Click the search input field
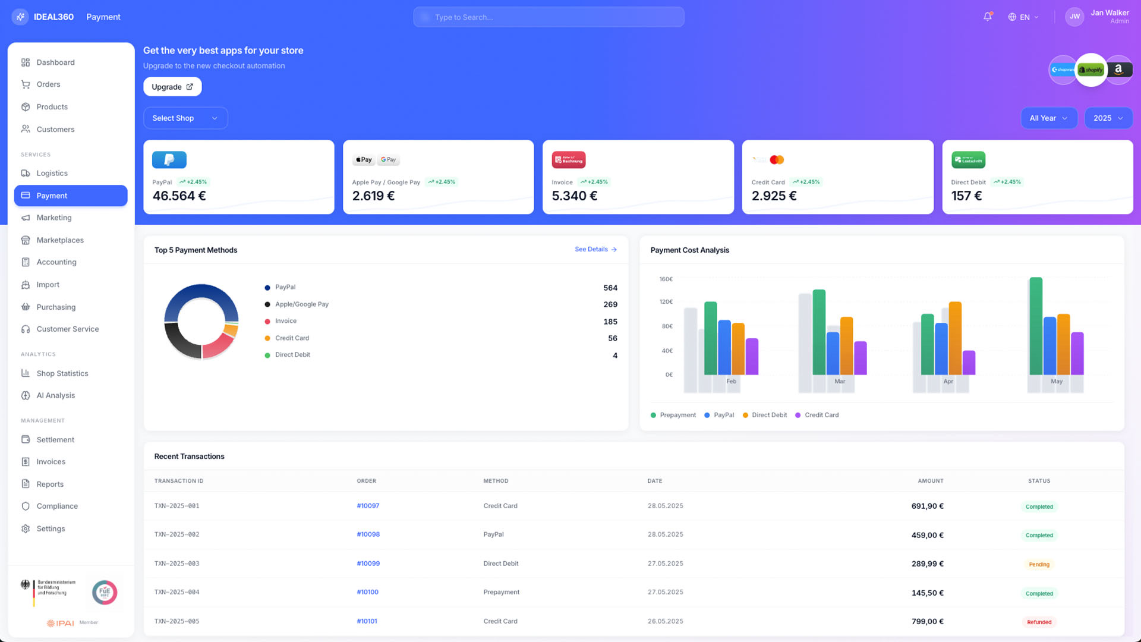Screen dimensions: 1141x642 (549, 17)
